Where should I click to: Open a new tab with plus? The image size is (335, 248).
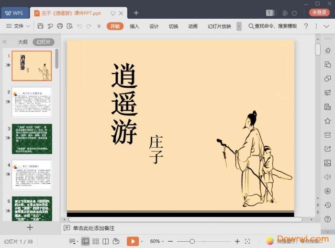(x=136, y=13)
